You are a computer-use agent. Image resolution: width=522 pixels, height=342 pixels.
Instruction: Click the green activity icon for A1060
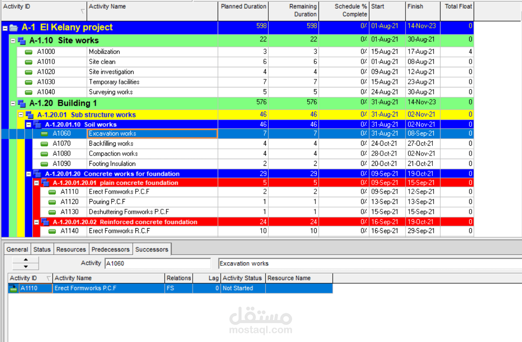(44, 134)
